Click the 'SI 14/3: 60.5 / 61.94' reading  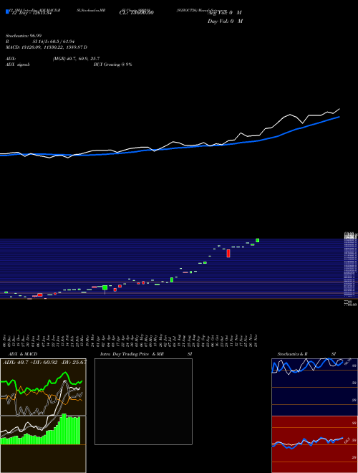click(54, 42)
